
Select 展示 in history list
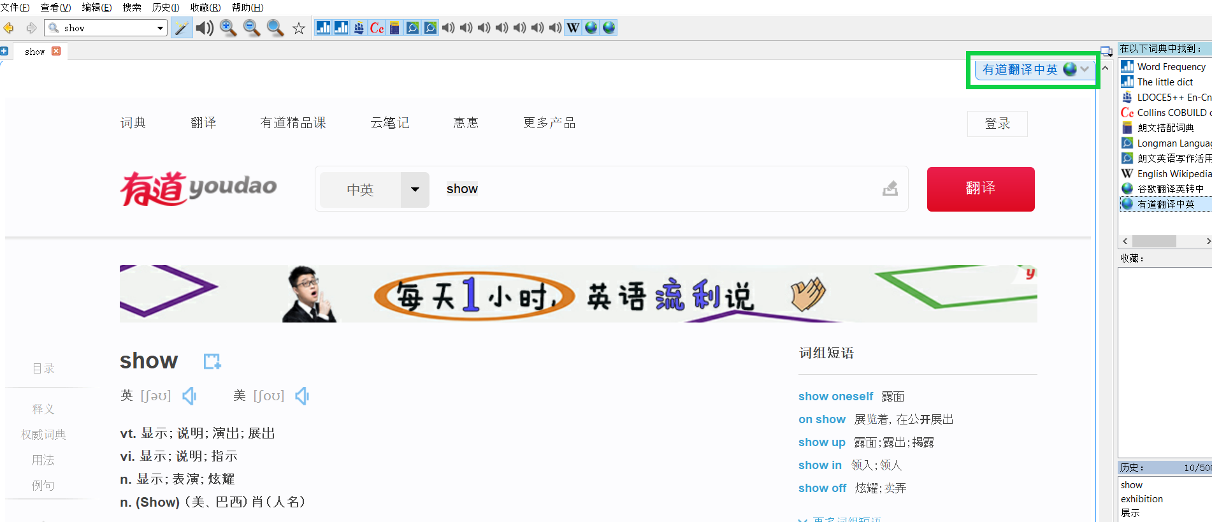pyautogui.click(x=1130, y=513)
